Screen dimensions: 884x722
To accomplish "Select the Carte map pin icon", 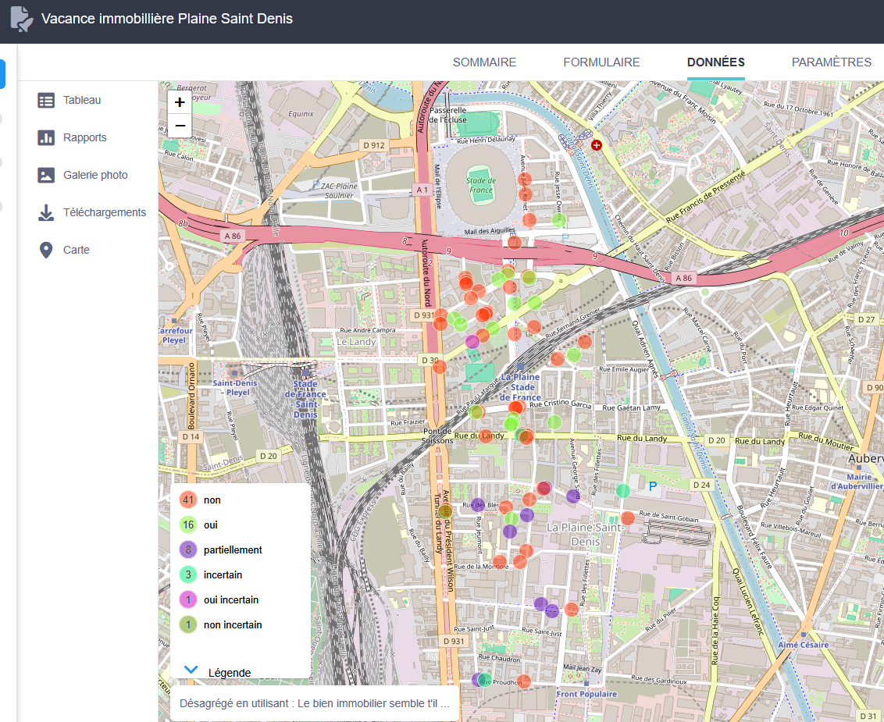I will point(46,250).
